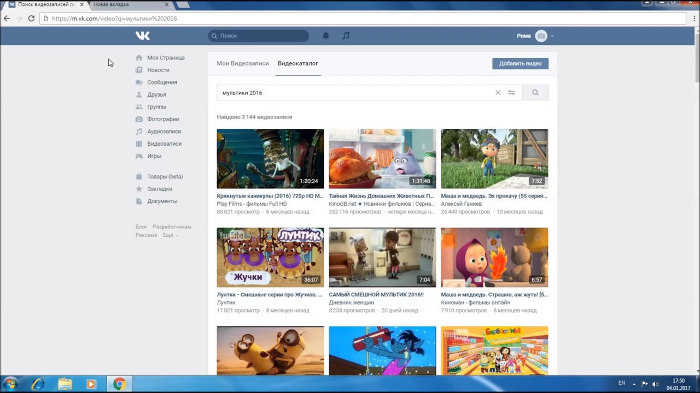Click the Дневник женщин author name
The image size is (700, 393).
352,303
